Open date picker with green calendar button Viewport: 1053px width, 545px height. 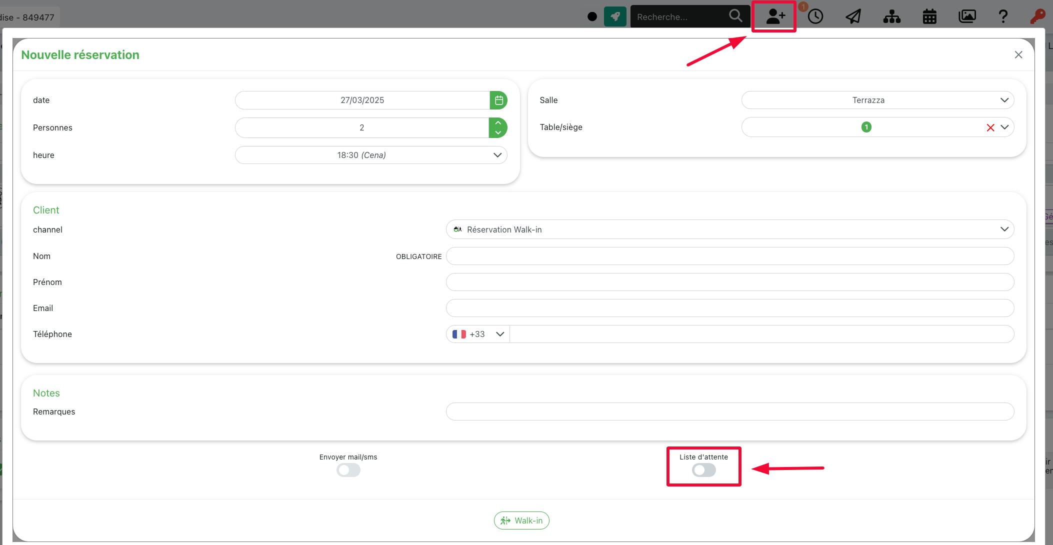click(x=498, y=100)
